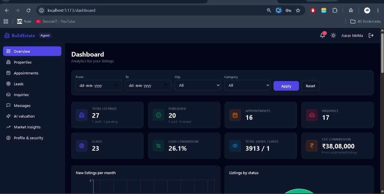The image size is (384, 194).
Task: Click the install app screen icon in address bar
Action: pos(279,10)
